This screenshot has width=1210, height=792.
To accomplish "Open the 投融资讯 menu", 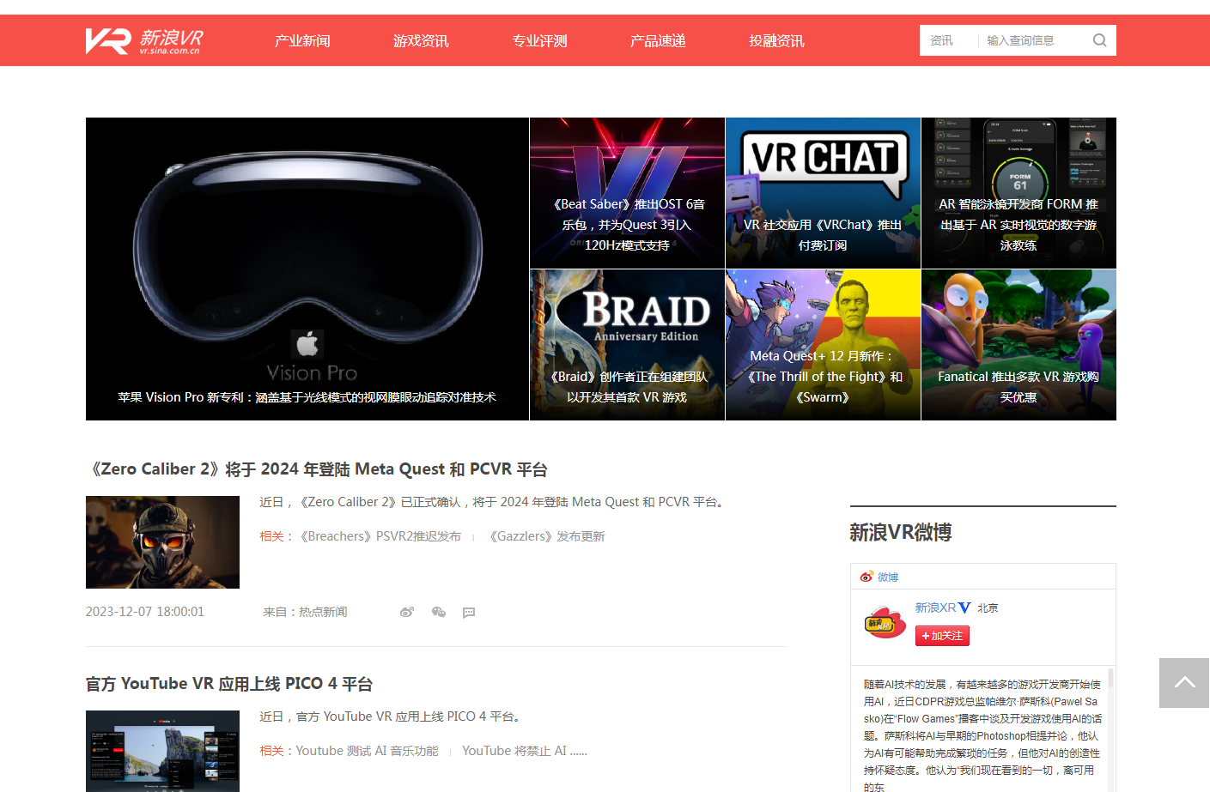I will pyautogui.click(x=776, y=40).
